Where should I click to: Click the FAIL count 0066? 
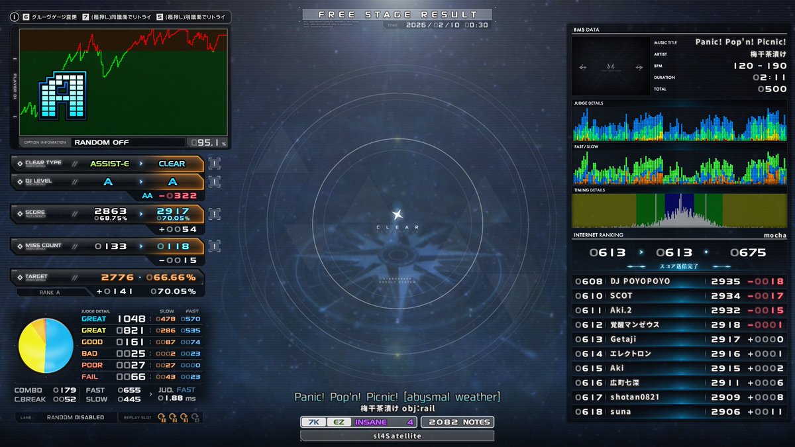tap(131, 376)
